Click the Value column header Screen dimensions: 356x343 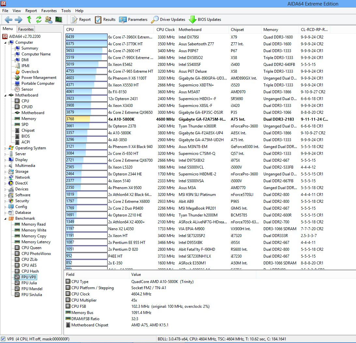click(x=193, y=275)
